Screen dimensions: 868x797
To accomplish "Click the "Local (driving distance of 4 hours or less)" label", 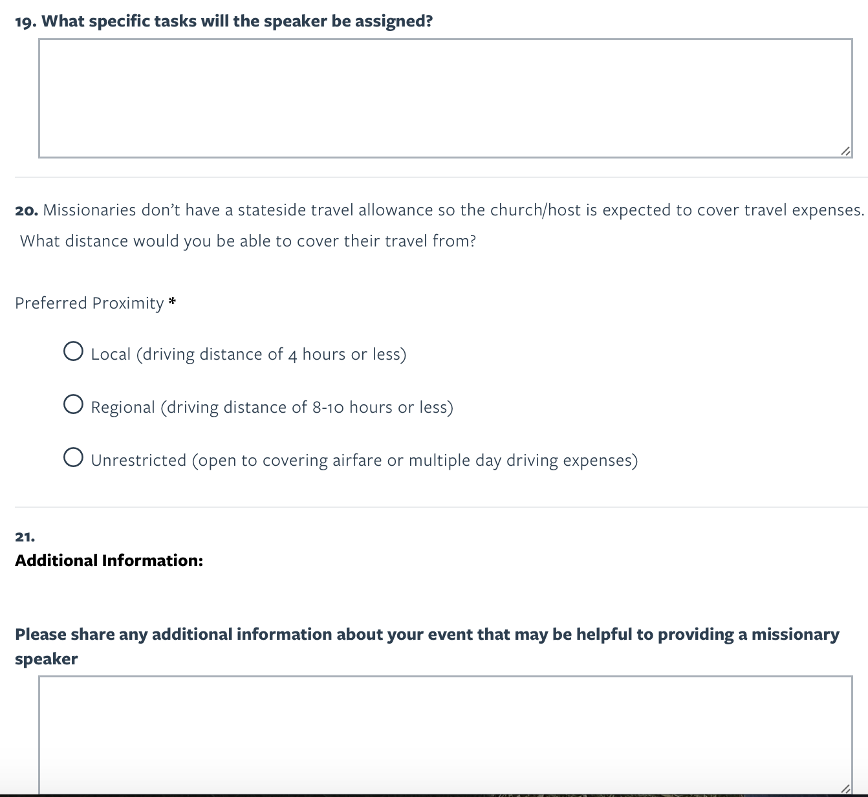I will 248,355.
